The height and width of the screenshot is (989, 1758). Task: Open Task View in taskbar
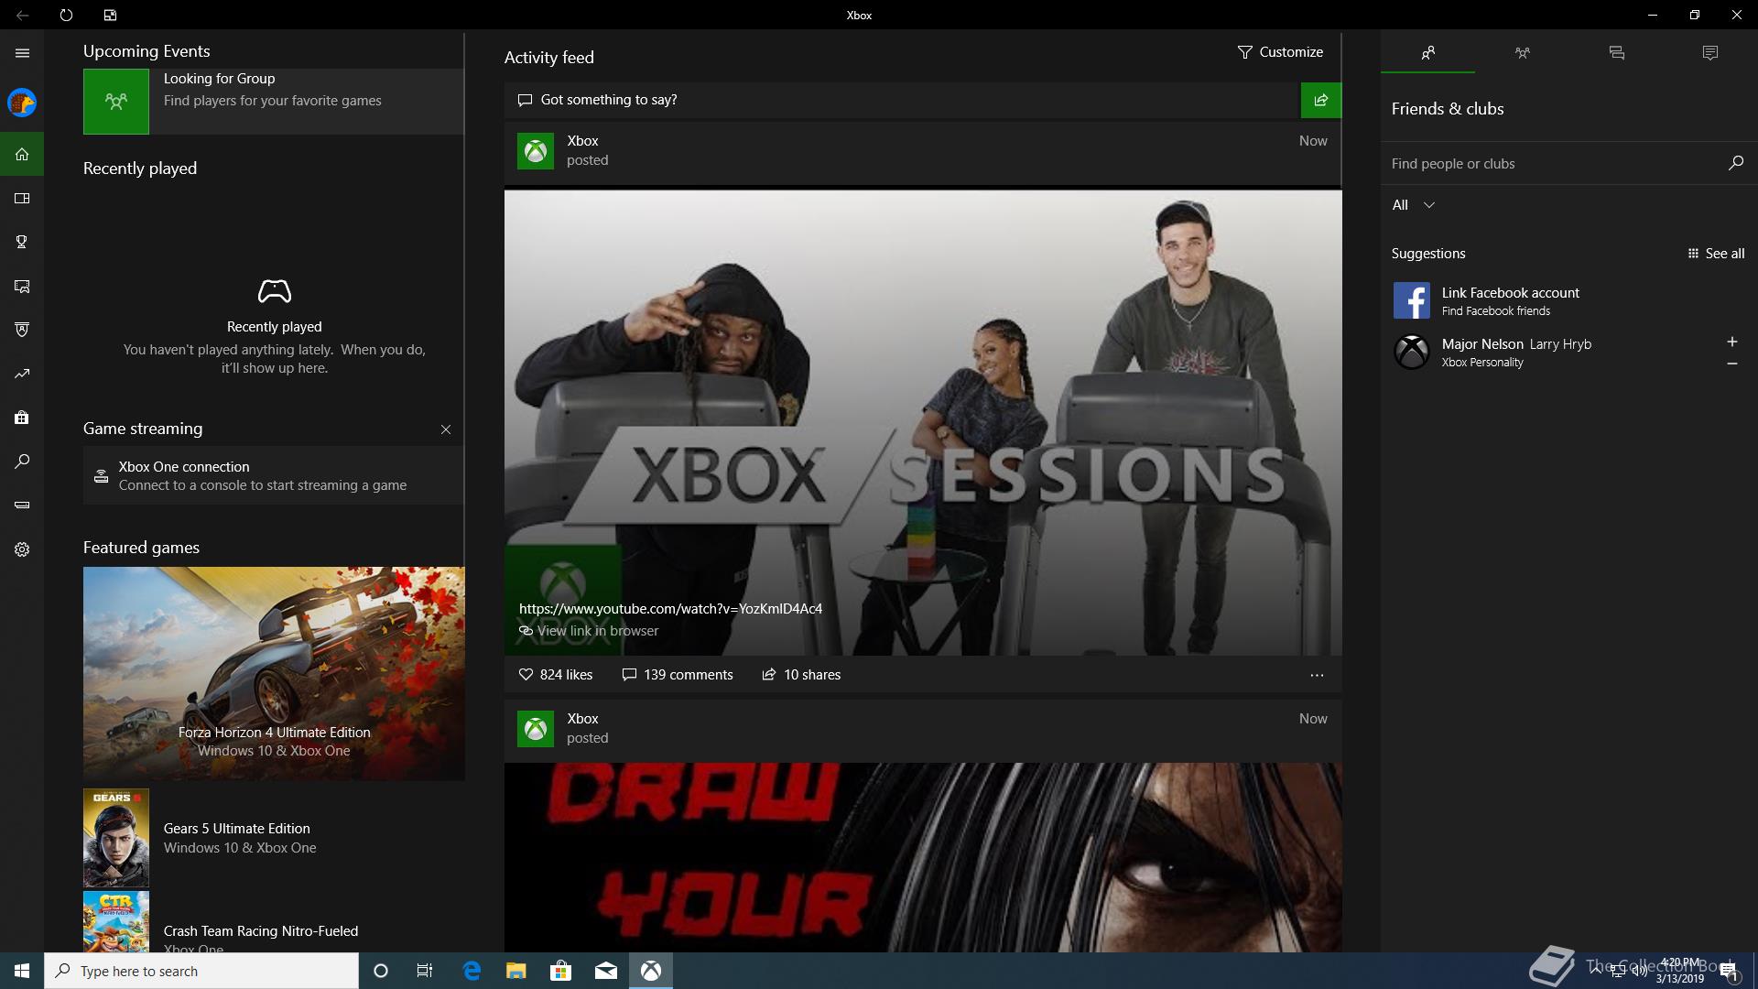pyautogui.click(x=425, y=971)
